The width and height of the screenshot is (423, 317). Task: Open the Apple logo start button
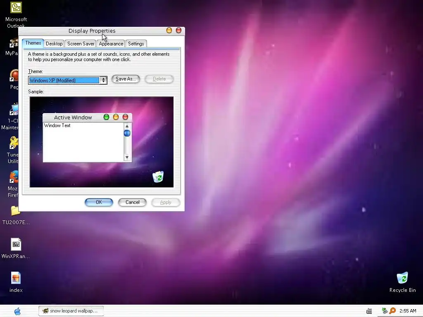[17, 311]
